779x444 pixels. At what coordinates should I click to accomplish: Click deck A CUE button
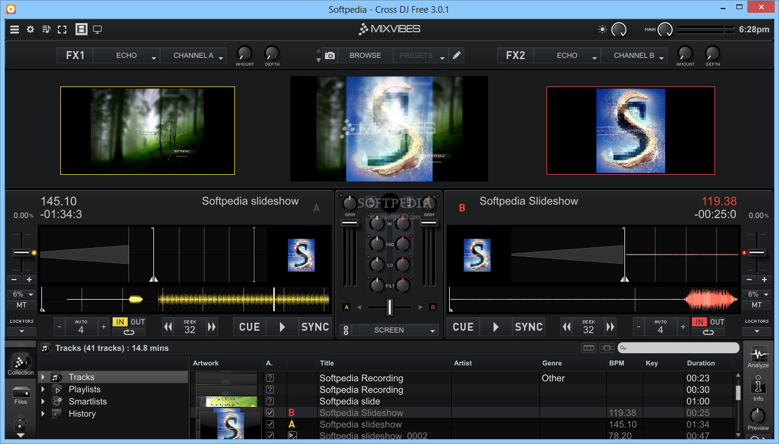(250, 327)
